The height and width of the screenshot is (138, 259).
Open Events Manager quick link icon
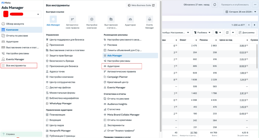[149, 19]
